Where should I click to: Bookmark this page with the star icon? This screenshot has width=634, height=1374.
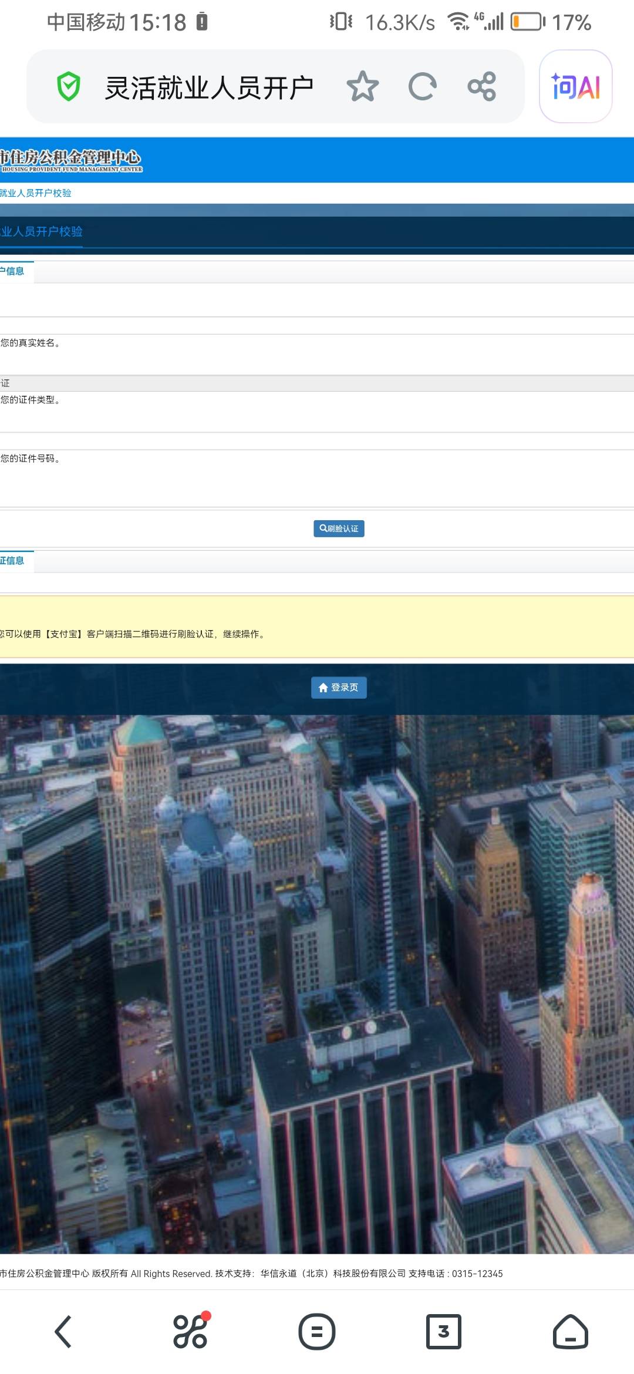(x=362, y=87)
